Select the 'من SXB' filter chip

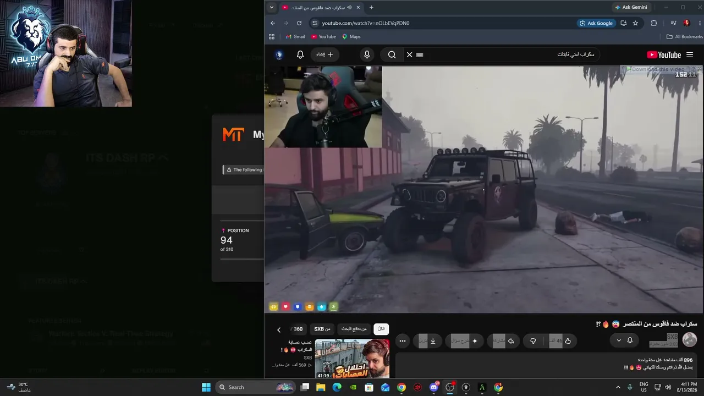tap(322, 329)
